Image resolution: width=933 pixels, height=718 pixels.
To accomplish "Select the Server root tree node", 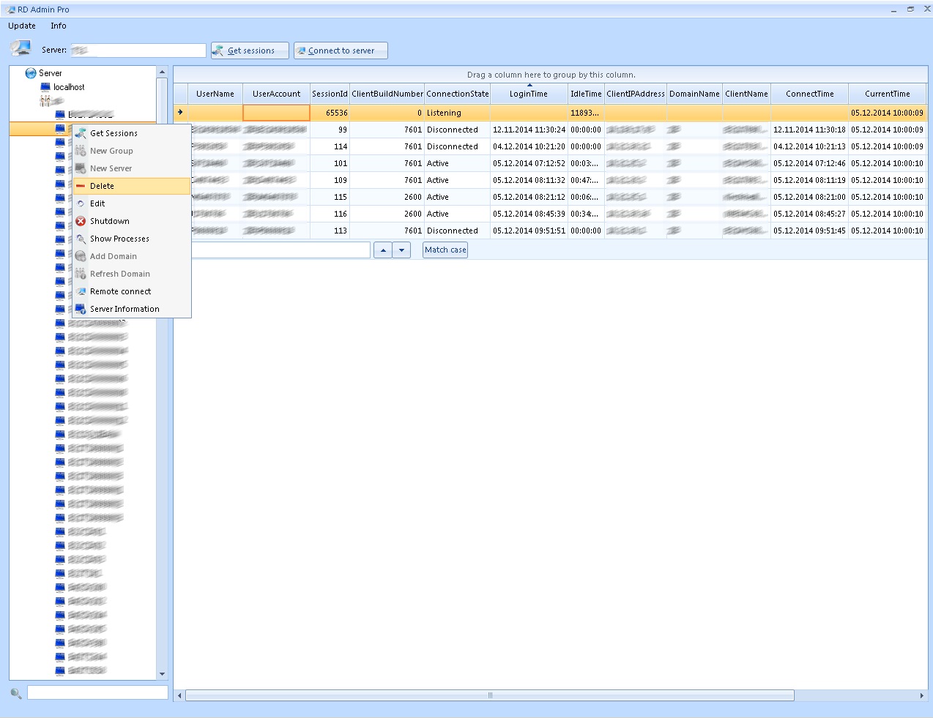I will [x=51, y=73].
